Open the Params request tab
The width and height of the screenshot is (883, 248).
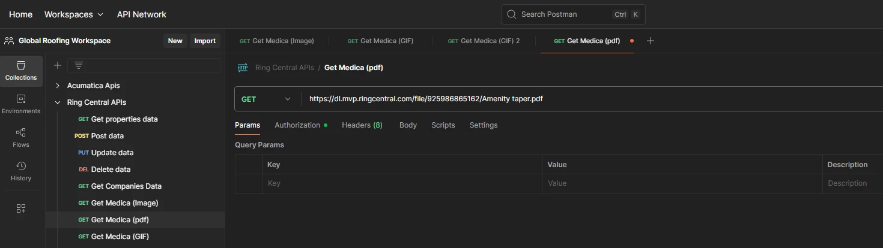coord(247,125)
